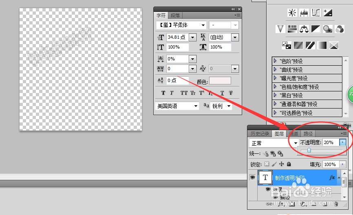Screen dimensions: 353x215
Task: Add a Black & White adjustment
Action: pyautogui.click(x=316, y=29)
